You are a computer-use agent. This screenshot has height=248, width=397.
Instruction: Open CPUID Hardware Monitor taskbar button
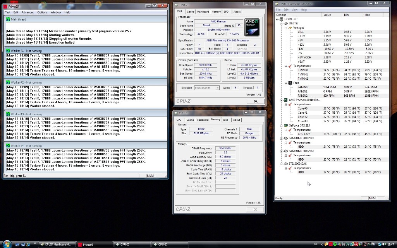[x=56, y=245]
